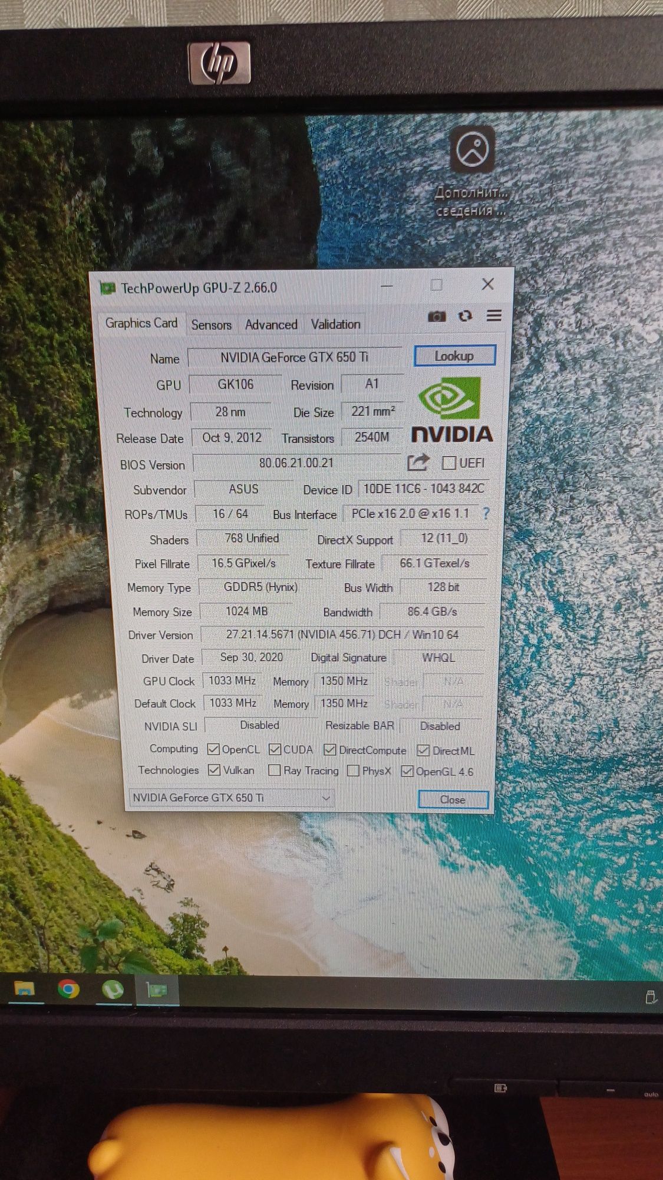Click the GPU Clock field 1033 MHz
The height and width of the screenshot is (1180, 663).
pos(232,681)
